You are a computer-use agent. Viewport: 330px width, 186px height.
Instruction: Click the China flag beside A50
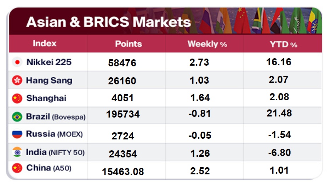[17, 168]
